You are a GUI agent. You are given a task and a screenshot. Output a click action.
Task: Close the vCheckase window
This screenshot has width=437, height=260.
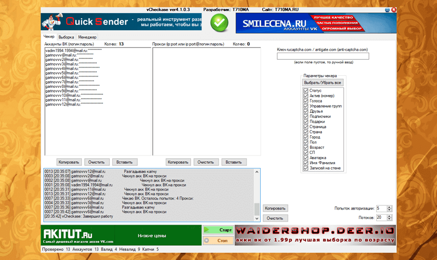[x=394, y=10]
